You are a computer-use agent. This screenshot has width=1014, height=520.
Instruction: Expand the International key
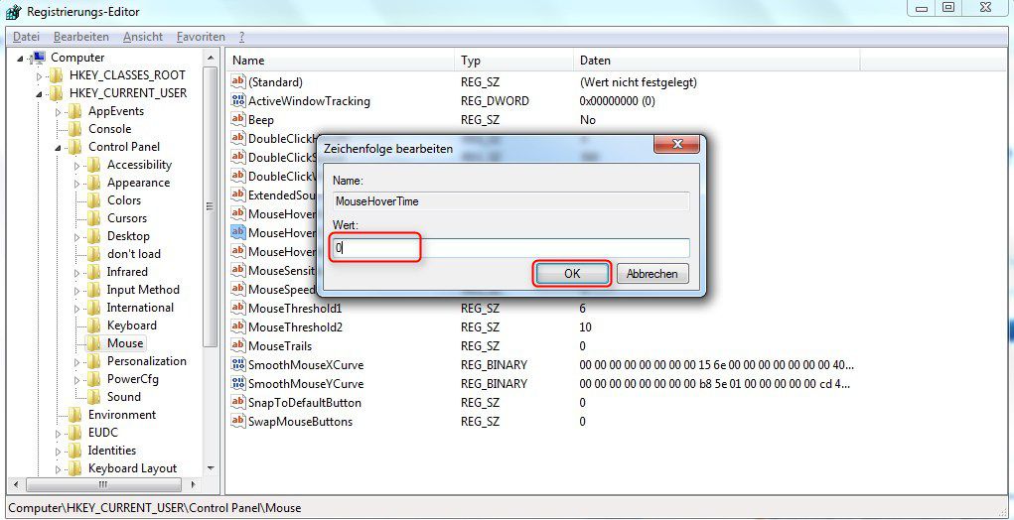pyautogui.click(x=76, y=308)
